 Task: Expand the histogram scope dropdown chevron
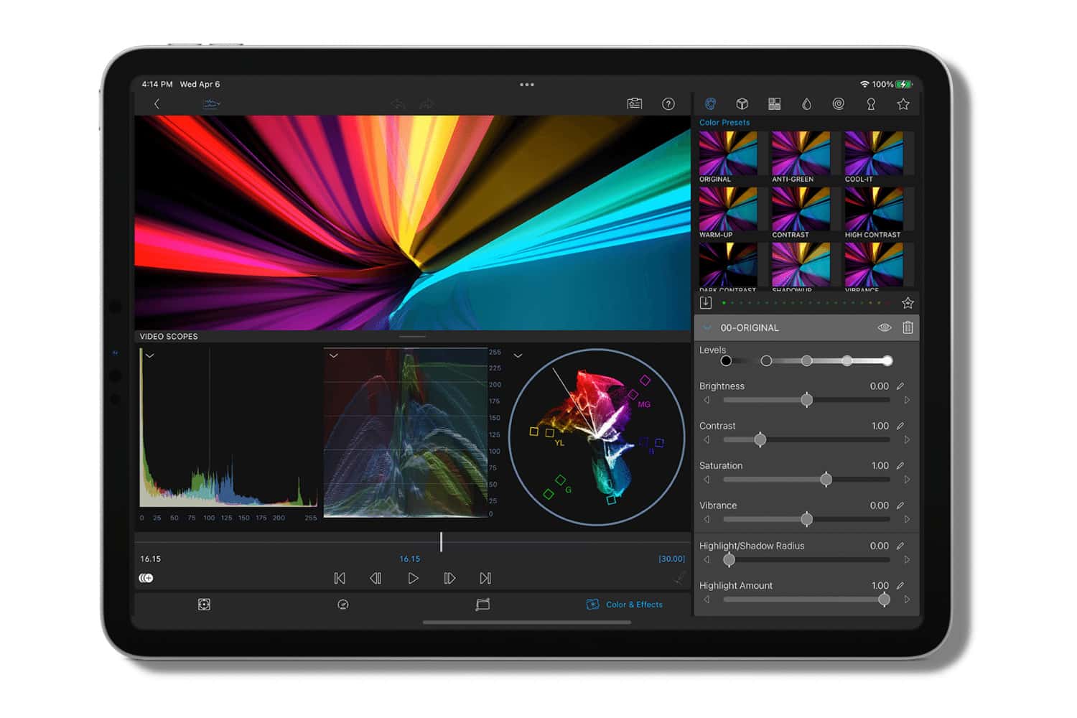click(x=150, y=355)
